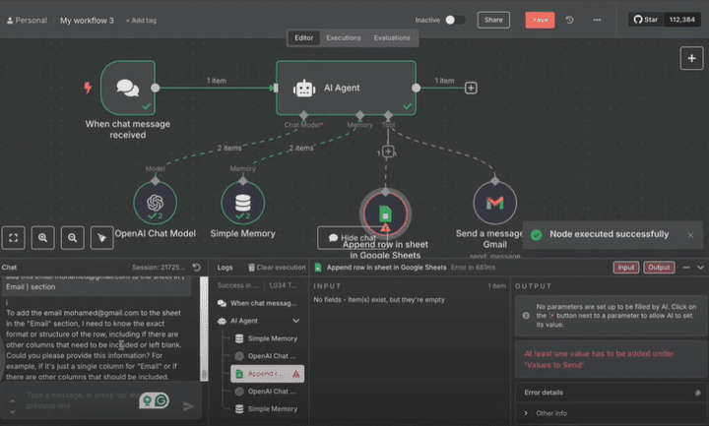Switch to the Evaluations tab

click(x=392, y=38)
